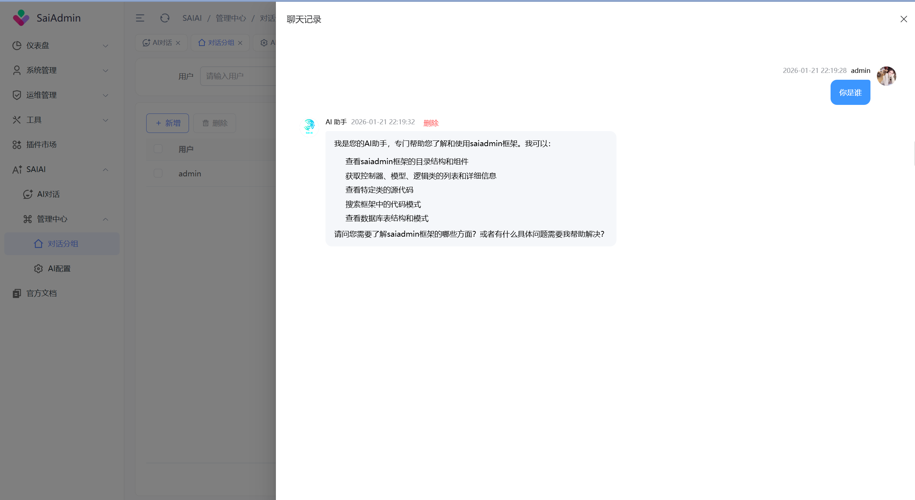Click the SaiAdmin logo icon
This screenshot has height=500, width=915.
click(x=21, y=18)
